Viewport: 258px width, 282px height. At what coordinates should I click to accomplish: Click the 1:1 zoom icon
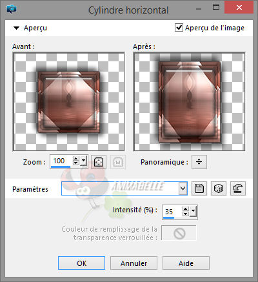pyautogui.click(x=118, y=162)
